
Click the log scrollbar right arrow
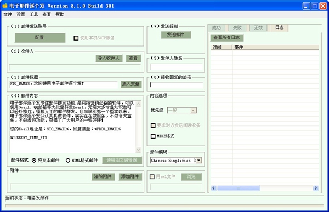(316, 188)
